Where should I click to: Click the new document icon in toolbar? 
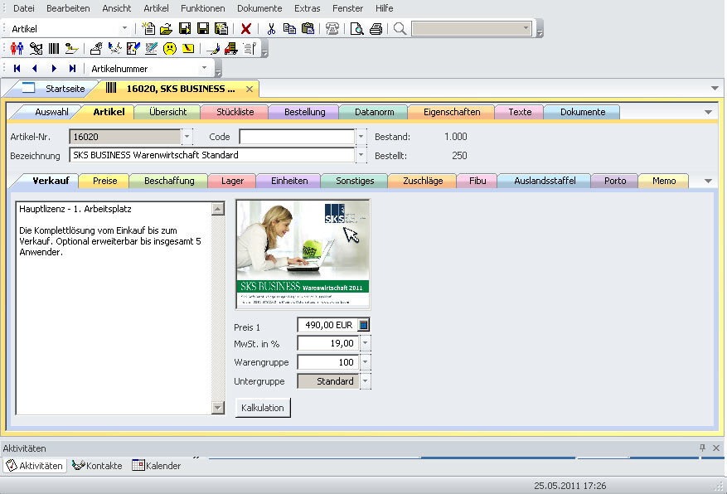(x=148, y=29)
